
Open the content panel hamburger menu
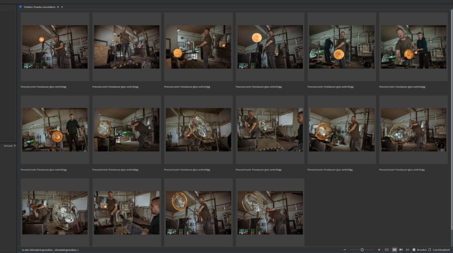pos(62,7)
